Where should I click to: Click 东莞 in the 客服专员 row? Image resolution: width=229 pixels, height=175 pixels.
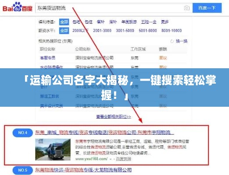point(135,58)
